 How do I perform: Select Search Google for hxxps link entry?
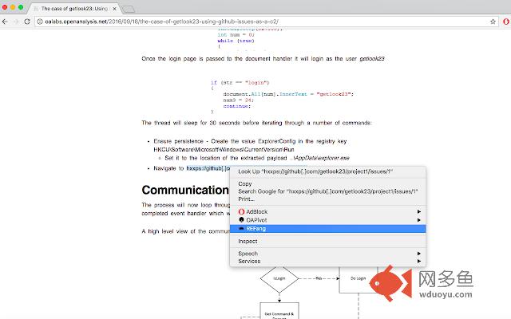[328, 191]
